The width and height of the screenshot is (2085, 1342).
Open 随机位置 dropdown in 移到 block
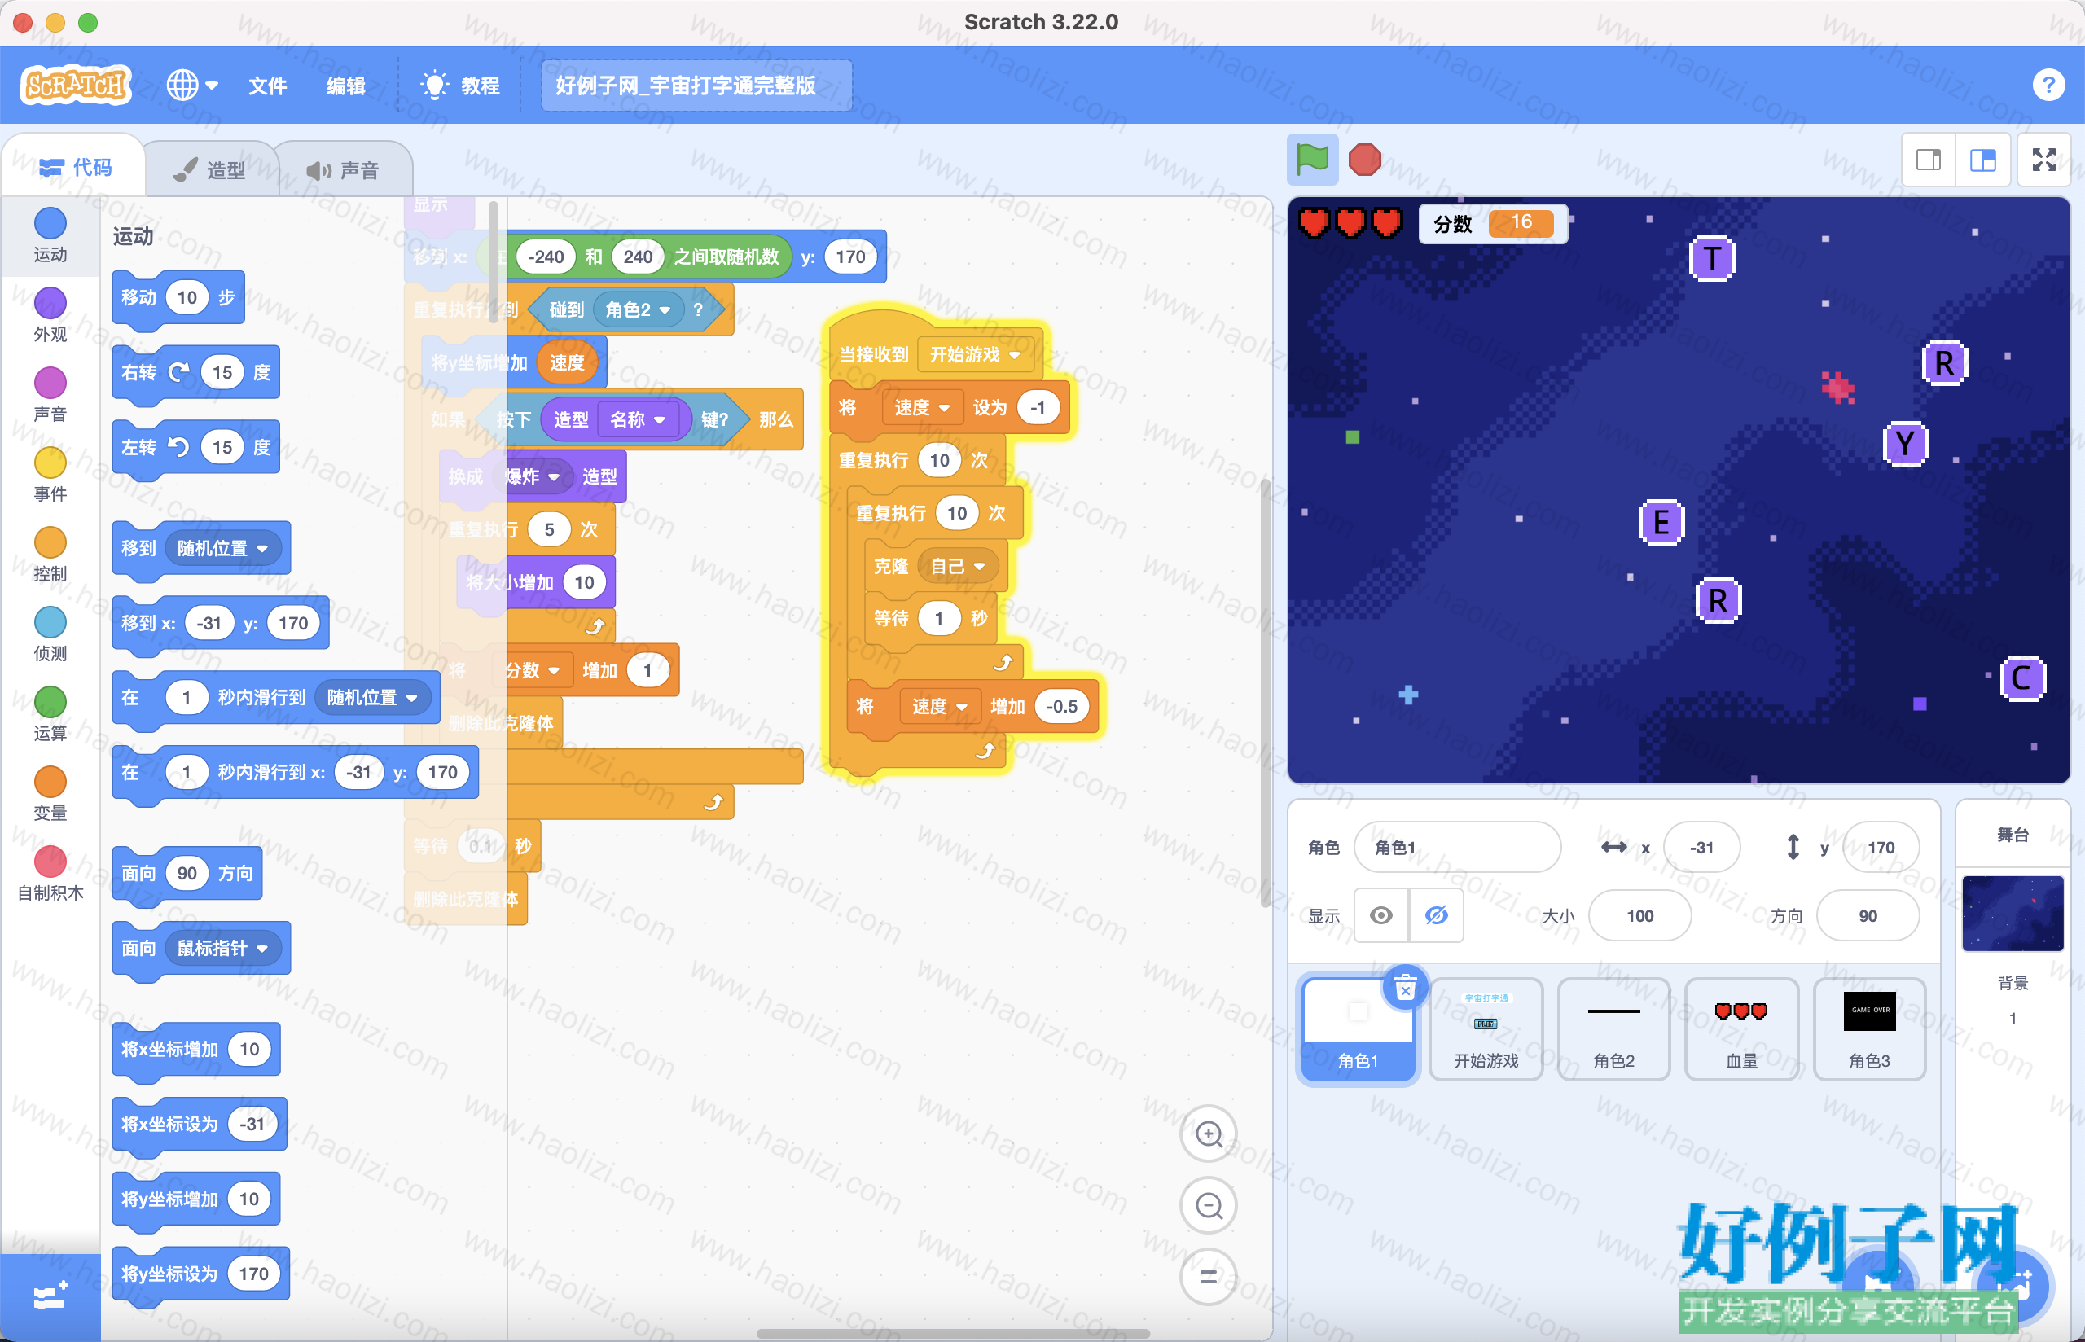tap(223, 548)
